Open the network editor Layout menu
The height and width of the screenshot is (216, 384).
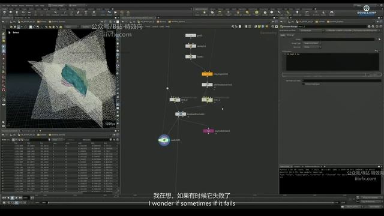tap(155, 26)
